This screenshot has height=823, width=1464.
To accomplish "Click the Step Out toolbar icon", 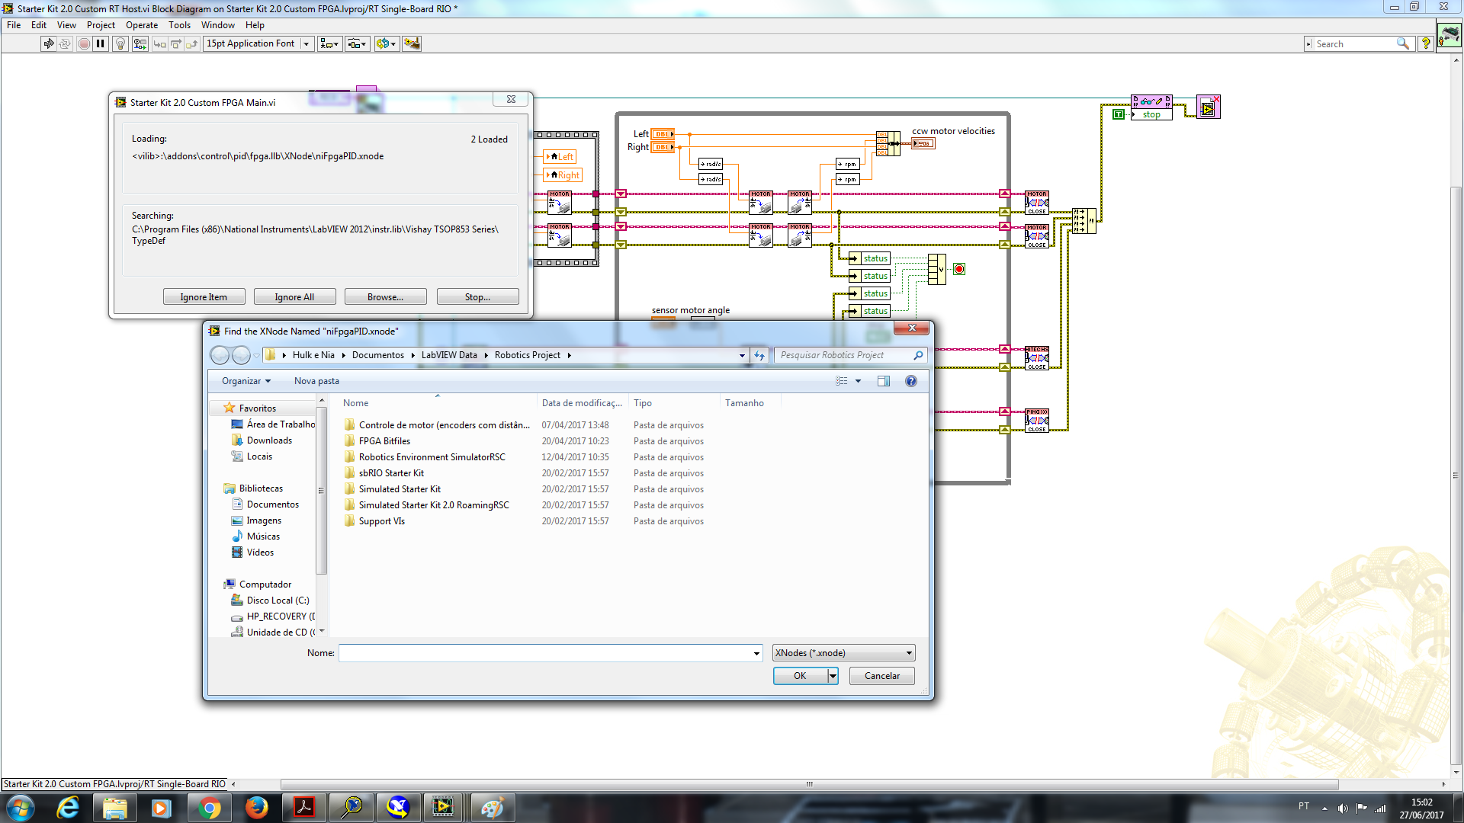I will pyautogui.click(x=191, y=43).
